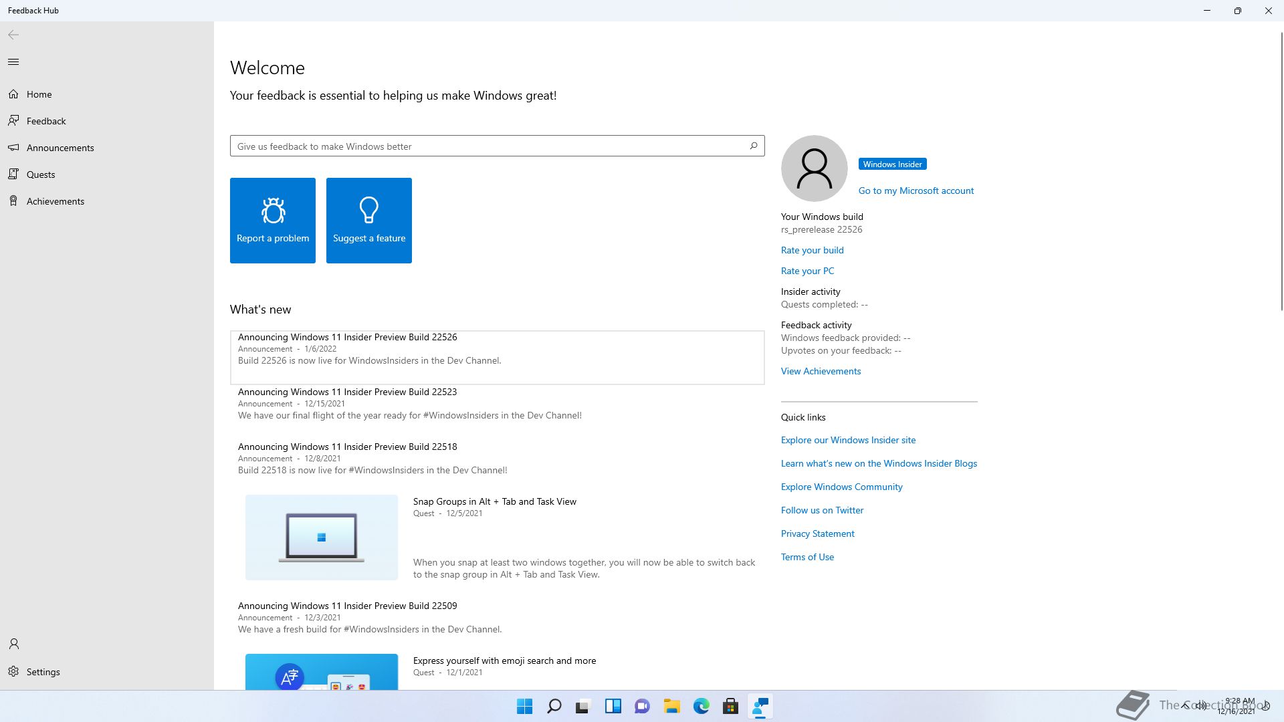
Task: Click the feedback search input field
Action: pos(497,146)
